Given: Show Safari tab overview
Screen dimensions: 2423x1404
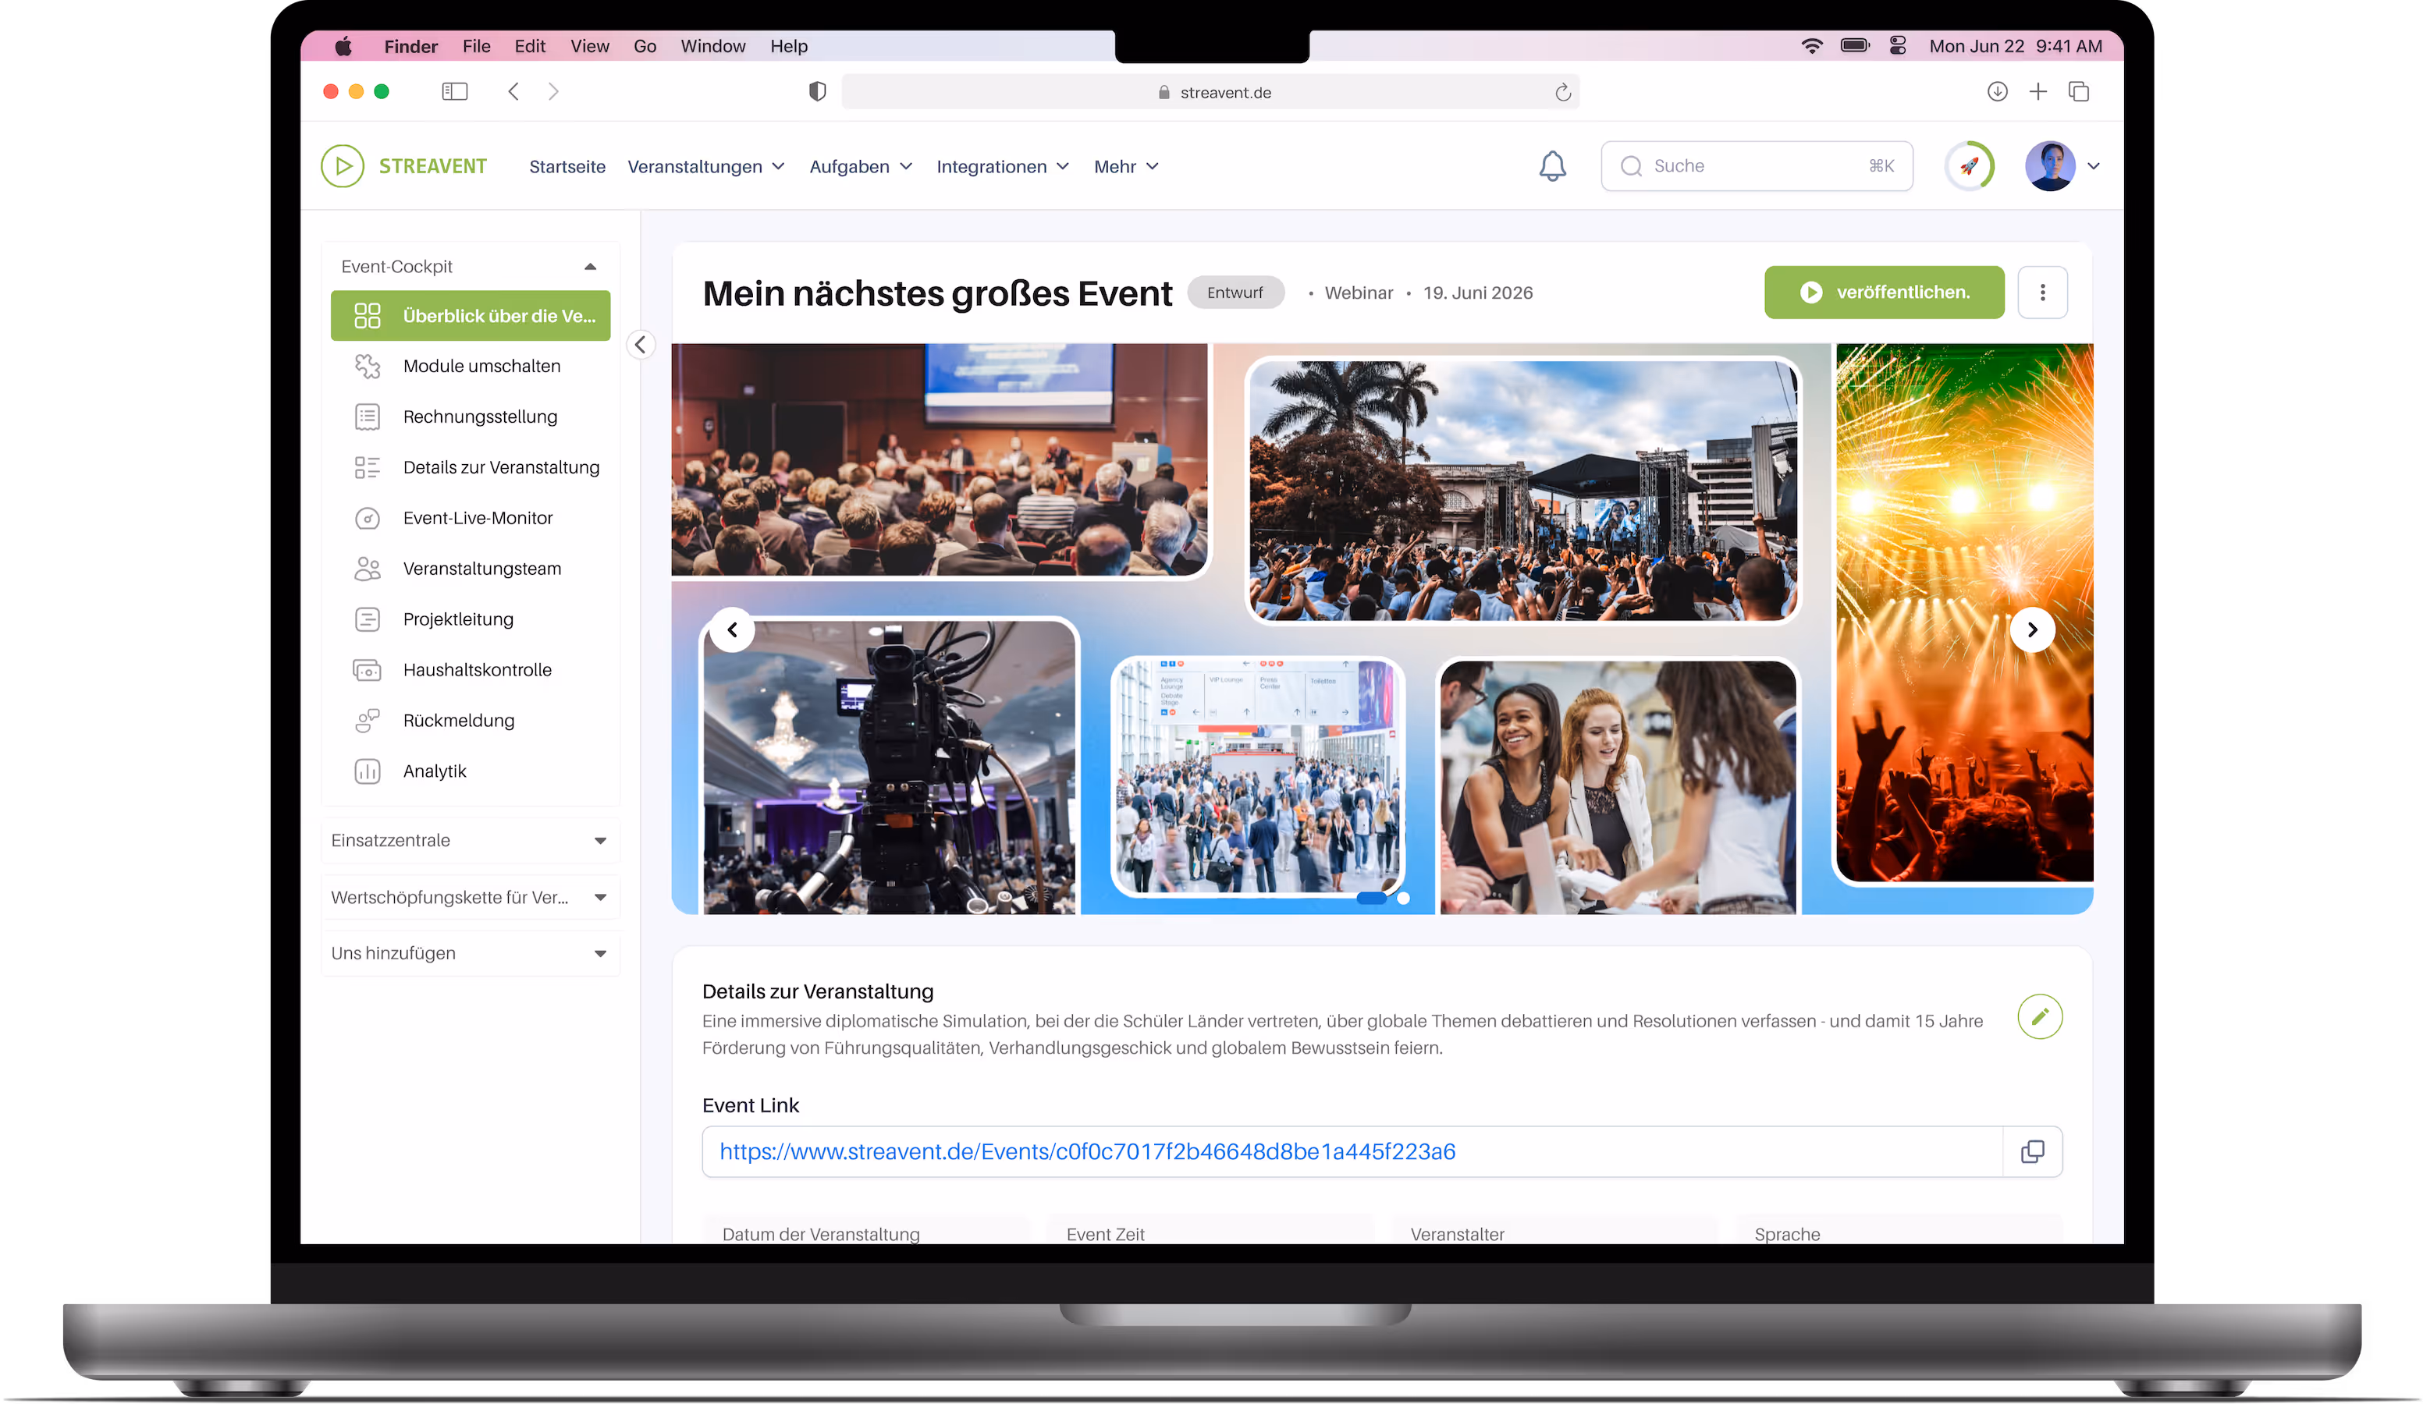Looking at the screenshot, I should click(x=2078, y=92).
